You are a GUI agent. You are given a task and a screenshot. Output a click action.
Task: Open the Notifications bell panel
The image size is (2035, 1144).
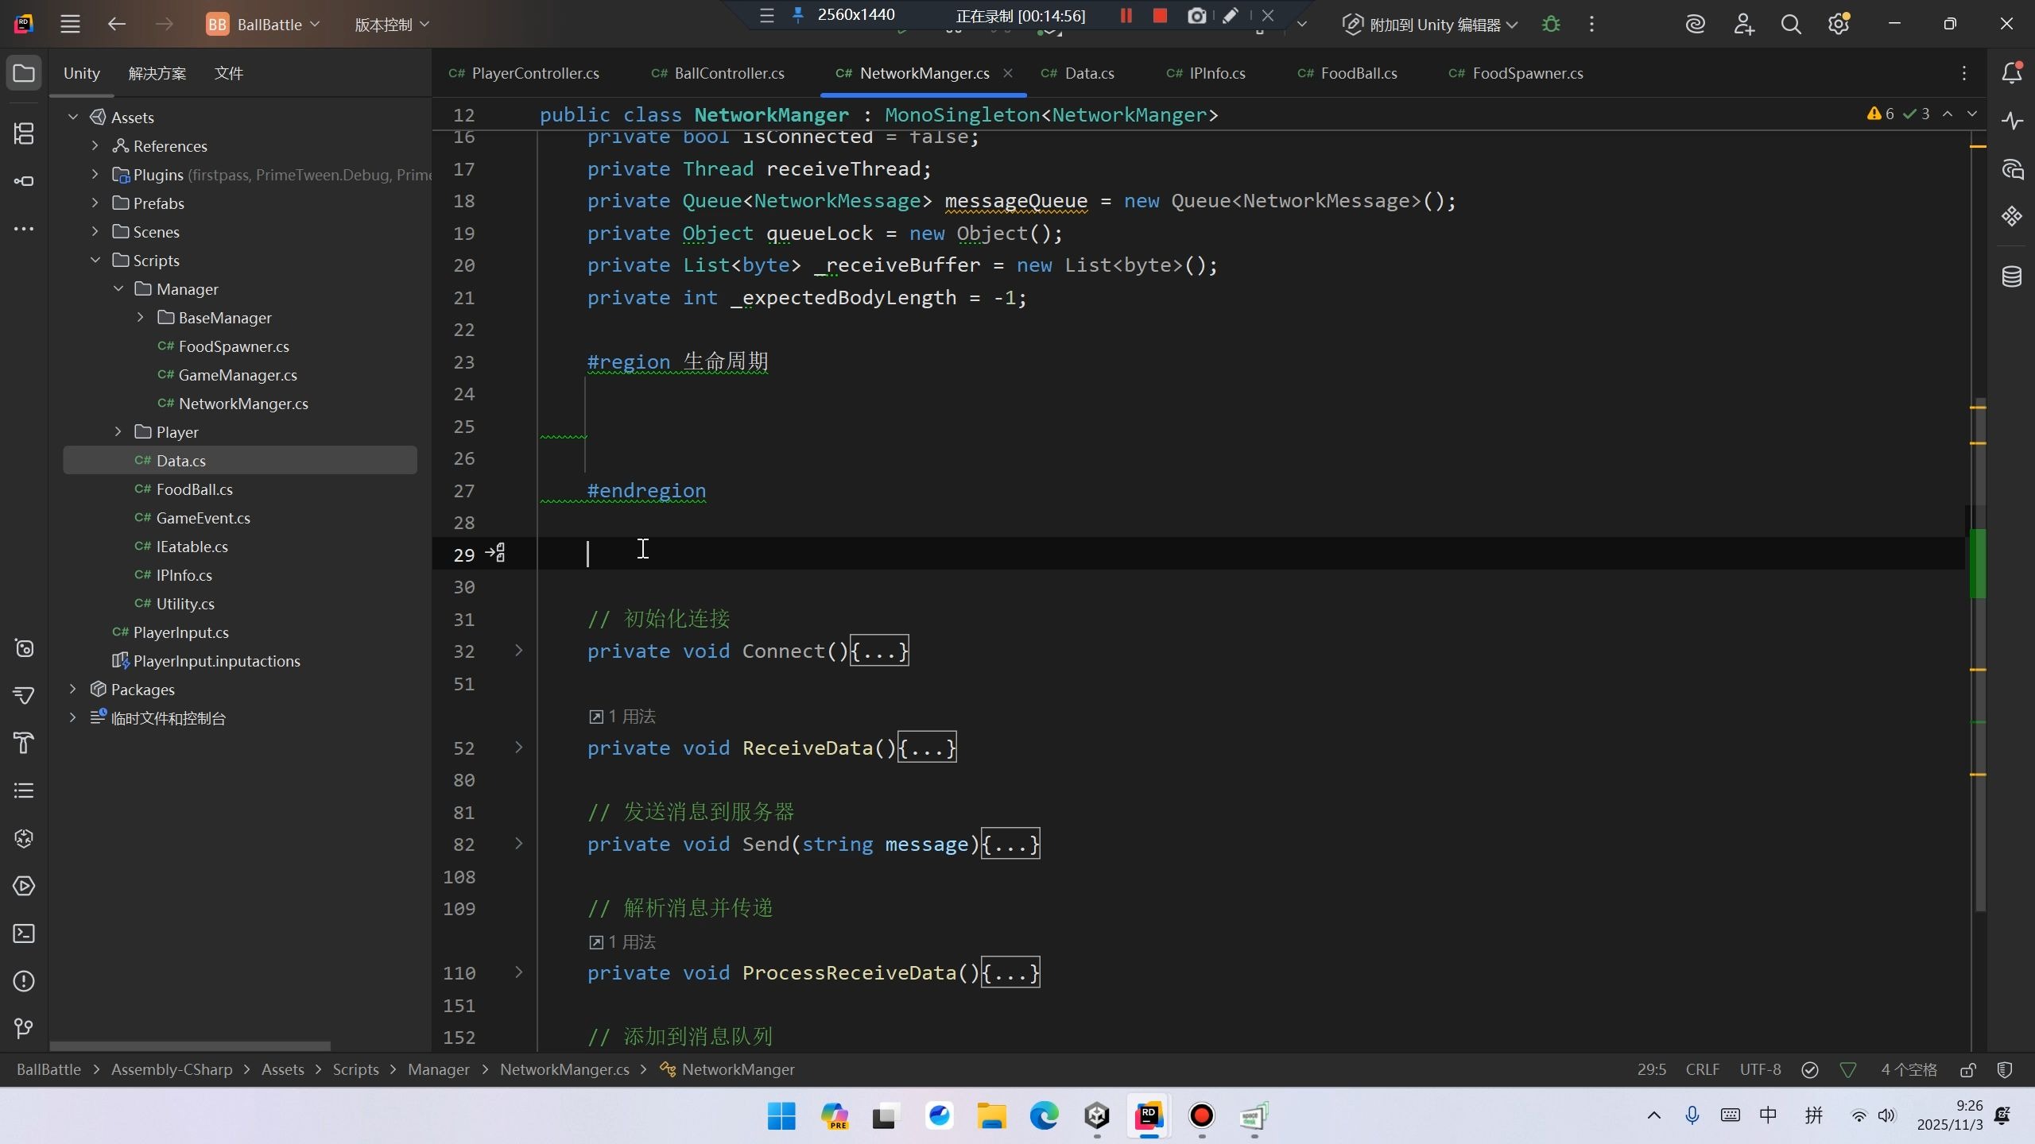coord(2011,73)
